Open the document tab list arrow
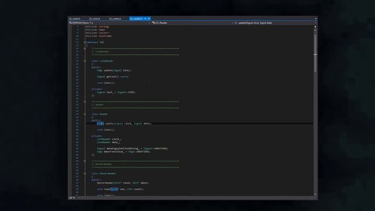 click(x=316, y=19)
